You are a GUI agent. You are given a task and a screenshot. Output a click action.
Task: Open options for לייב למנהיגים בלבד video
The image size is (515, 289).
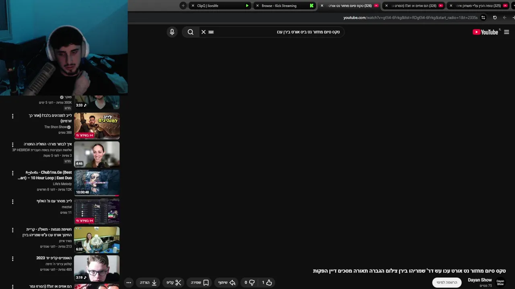coord(12,116)
